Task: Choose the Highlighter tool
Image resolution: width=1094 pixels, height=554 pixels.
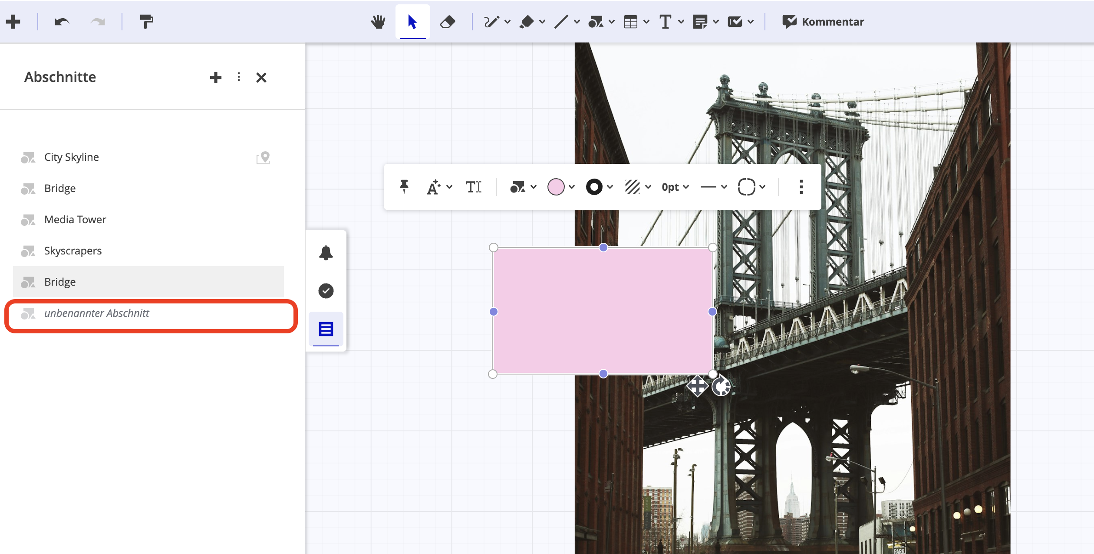Action: pyautogui.click(x=527, y=21)
